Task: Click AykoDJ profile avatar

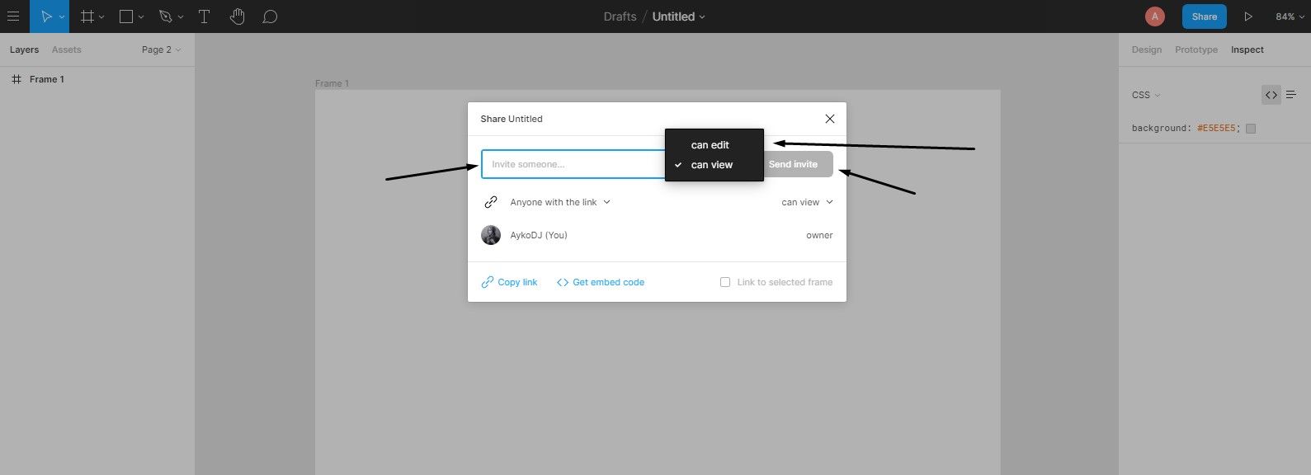Action: [491, 235]
